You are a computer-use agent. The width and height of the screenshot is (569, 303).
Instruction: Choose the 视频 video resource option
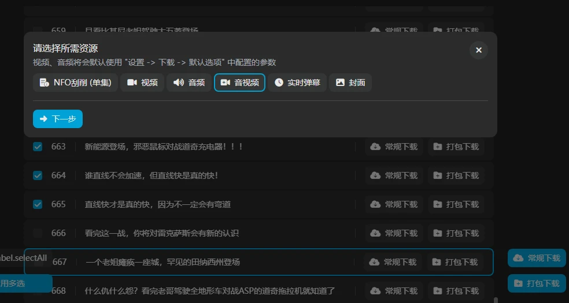point(142,83)
